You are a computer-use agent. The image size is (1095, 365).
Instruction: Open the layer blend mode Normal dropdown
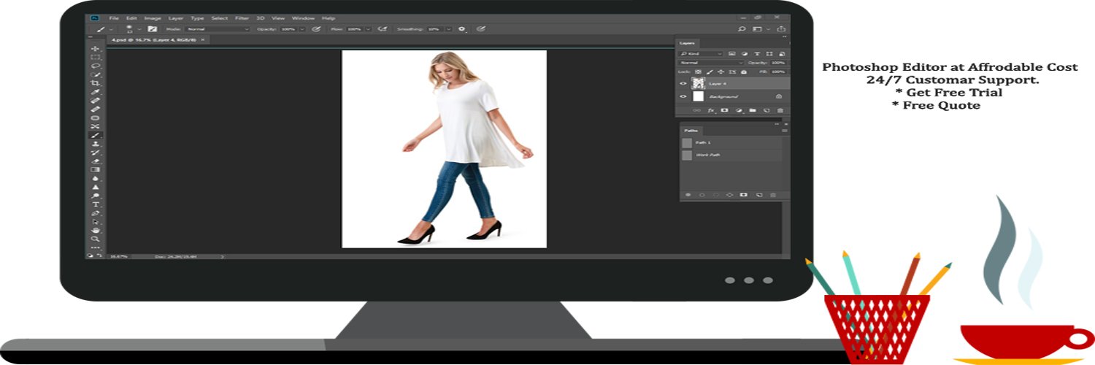711,63
